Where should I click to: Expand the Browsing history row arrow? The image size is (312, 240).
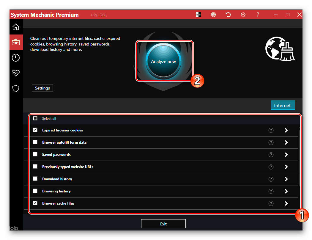(286, 191)
